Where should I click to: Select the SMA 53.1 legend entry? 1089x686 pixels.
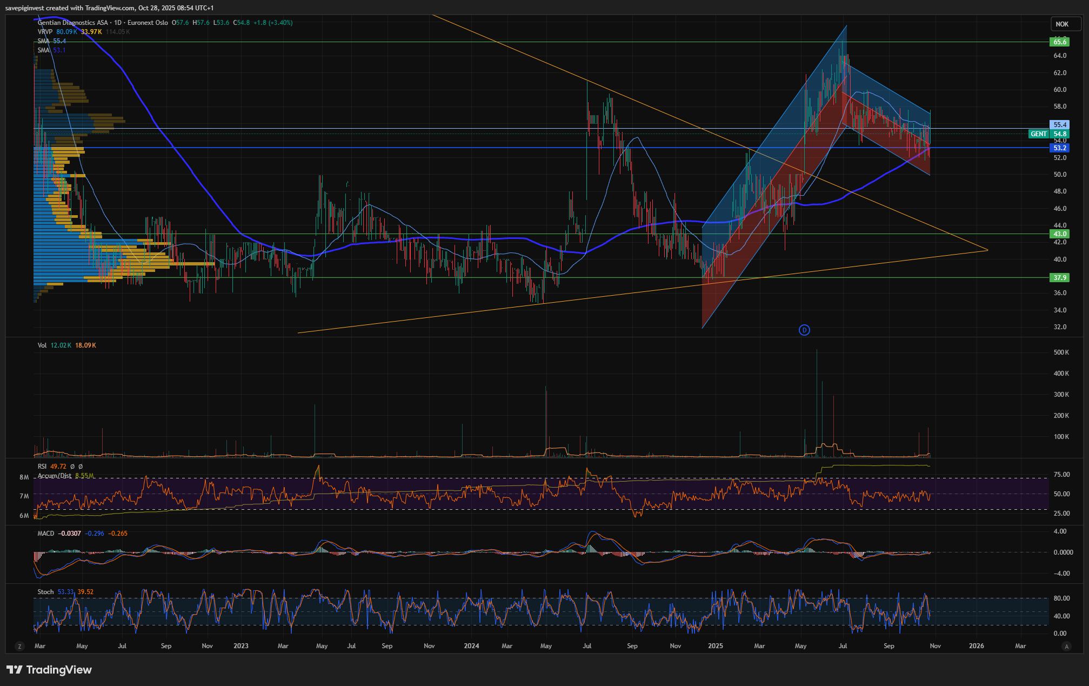click(44, 50)
